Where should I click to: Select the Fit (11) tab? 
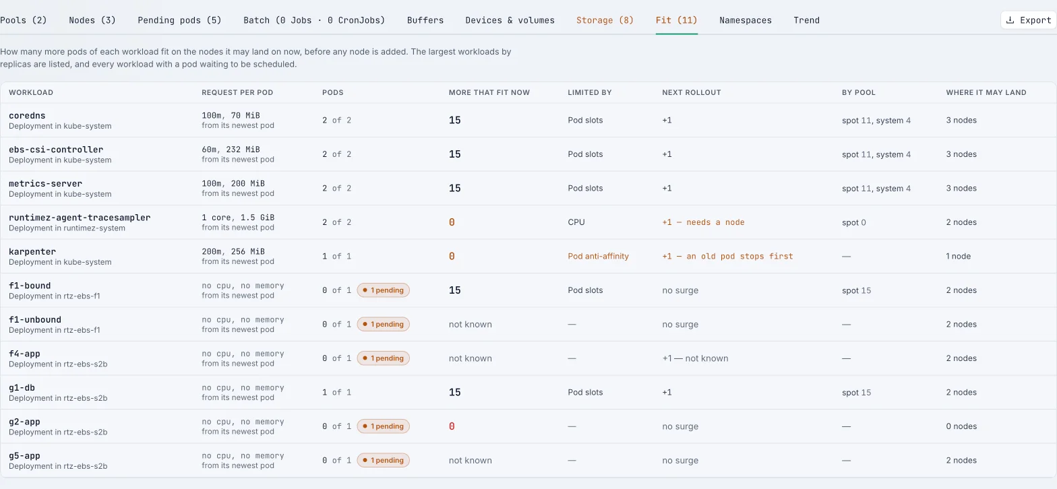(677, 20)
